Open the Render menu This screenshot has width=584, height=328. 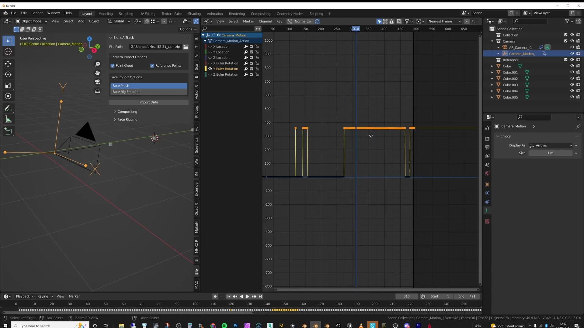pos(37,13)
